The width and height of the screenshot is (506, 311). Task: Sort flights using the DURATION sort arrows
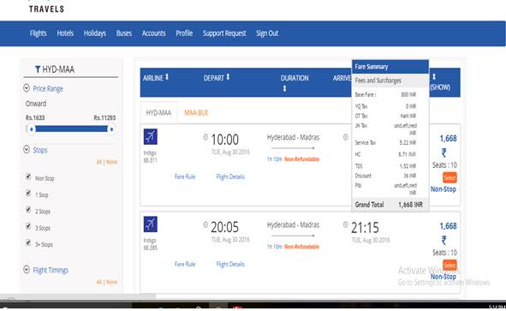coord(284,88)
